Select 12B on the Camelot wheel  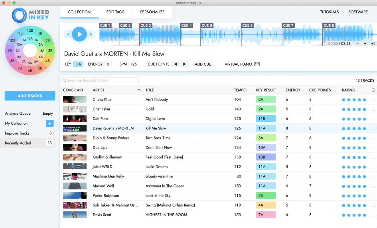(x=30, y=31)
